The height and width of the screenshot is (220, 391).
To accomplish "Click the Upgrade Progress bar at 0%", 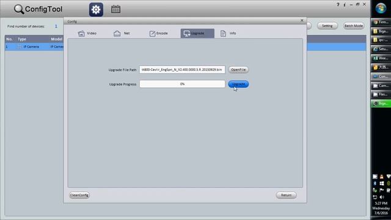I will pyautogui.click(x=182, y=84).
